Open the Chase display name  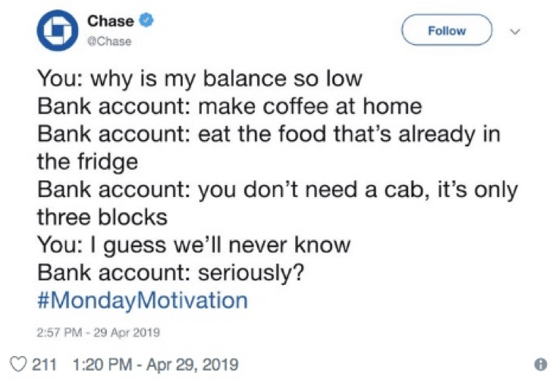tap(111, 20)
